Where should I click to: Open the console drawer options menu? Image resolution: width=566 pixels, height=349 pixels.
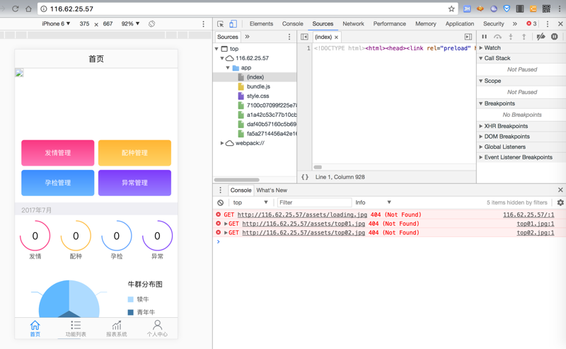pos(220,190)
